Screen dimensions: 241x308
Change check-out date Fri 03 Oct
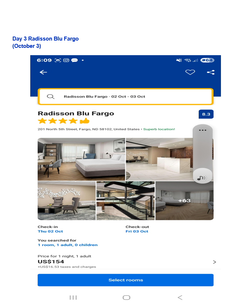click(137, 231)
